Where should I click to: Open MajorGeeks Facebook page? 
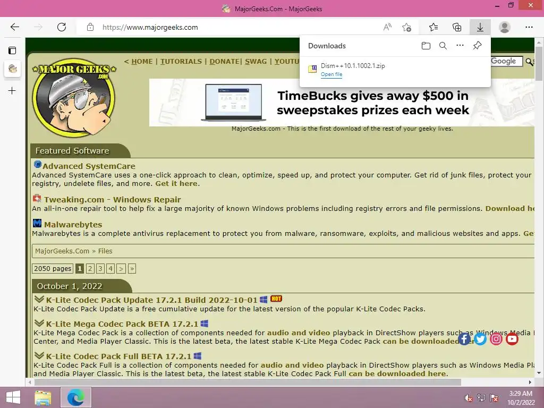coord(464,338)
